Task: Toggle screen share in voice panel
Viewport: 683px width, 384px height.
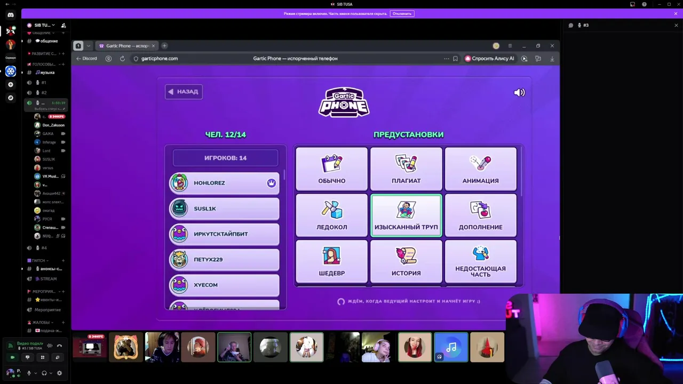Action: [x=27, y=357]
